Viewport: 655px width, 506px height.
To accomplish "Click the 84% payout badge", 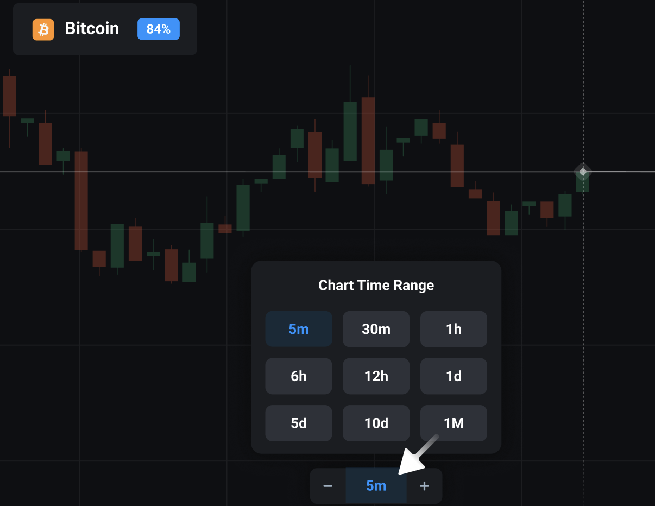I will point(159,29).
